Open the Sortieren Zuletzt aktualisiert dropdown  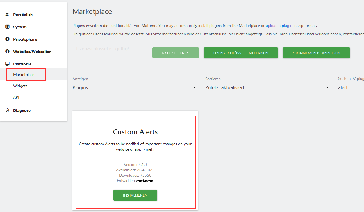[x=268, y=87]
